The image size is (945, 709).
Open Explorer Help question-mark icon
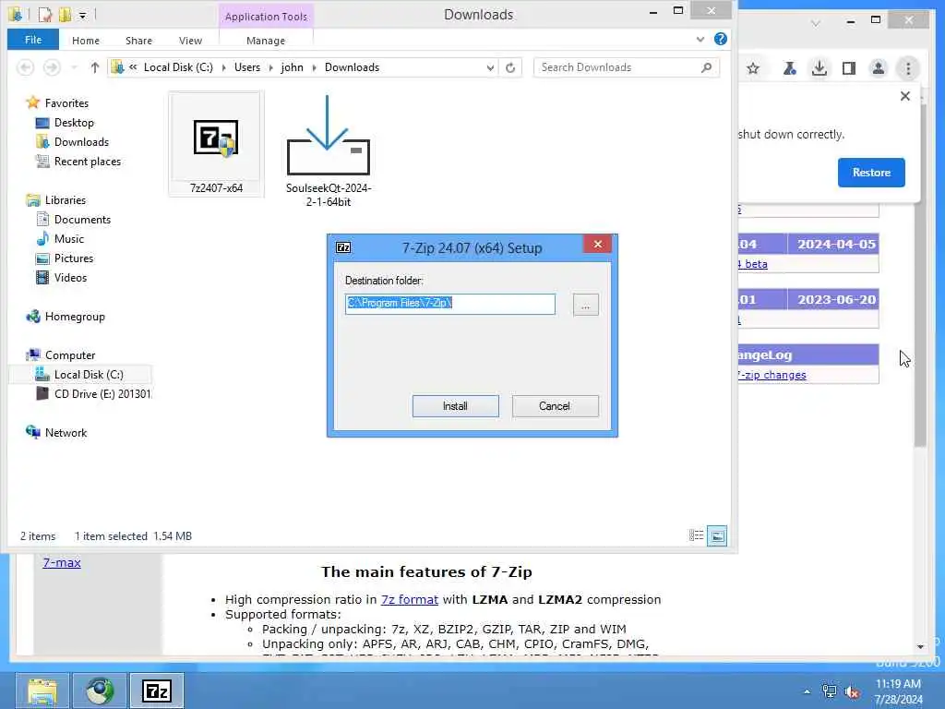tap(720, 39)
